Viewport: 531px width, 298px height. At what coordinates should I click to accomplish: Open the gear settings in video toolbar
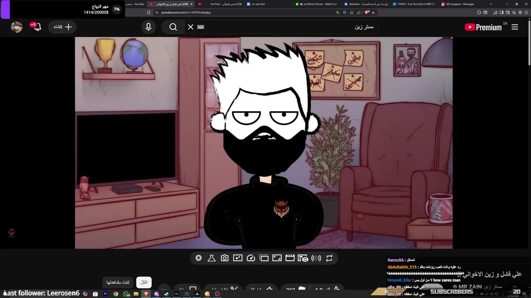tap(198, 258)
